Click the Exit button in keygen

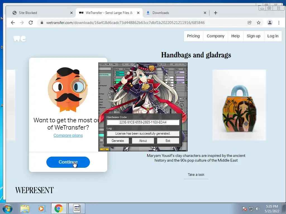[168, 141]
